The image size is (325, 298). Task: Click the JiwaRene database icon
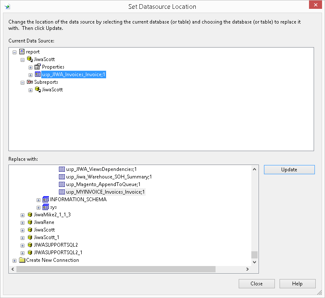click(x=30, y=222)
